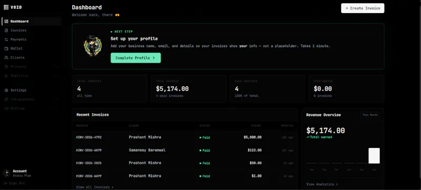Click the Sign Out text

(17, 183)
